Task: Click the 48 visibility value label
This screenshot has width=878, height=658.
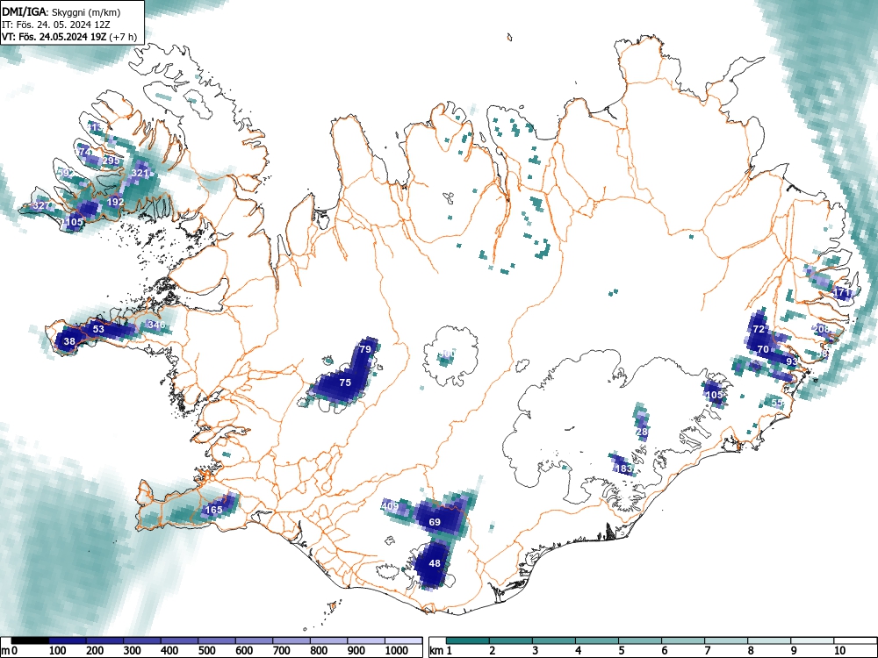Action: (435, 563)
